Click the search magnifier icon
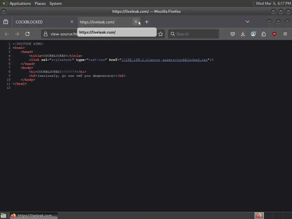 tap(173, 34)
